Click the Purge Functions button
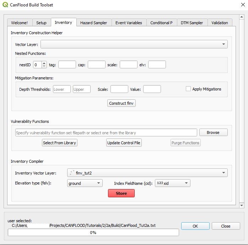Viewport: 248px width, 245px height. pos(185,143)
